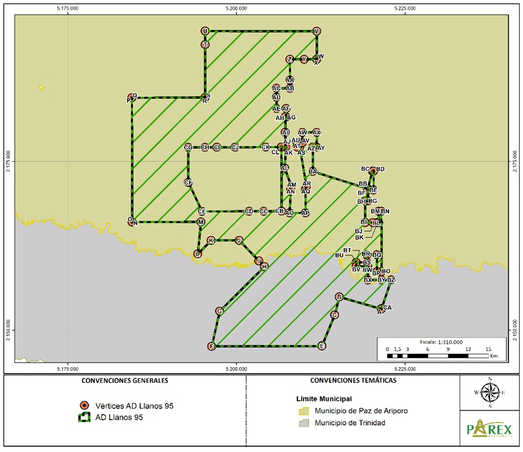Viewport: 523px width, 452px height.
Task: Select the vertex H marker
Action: (x=264, y=266)
